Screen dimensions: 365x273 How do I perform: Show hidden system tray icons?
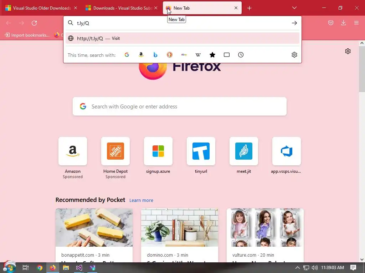(298, 268)
